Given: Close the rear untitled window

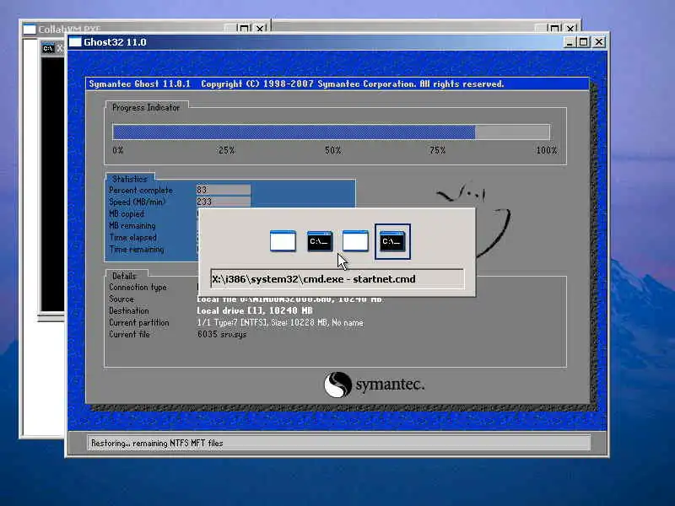Looking at the screenshot, I should (570, 29).
